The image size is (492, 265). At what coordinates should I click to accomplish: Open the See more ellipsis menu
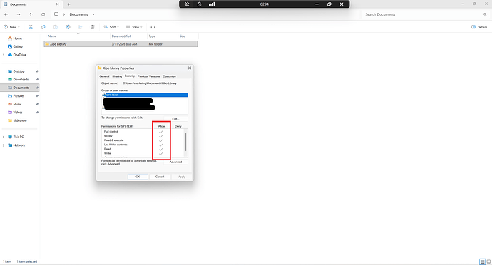coord(153,27)
